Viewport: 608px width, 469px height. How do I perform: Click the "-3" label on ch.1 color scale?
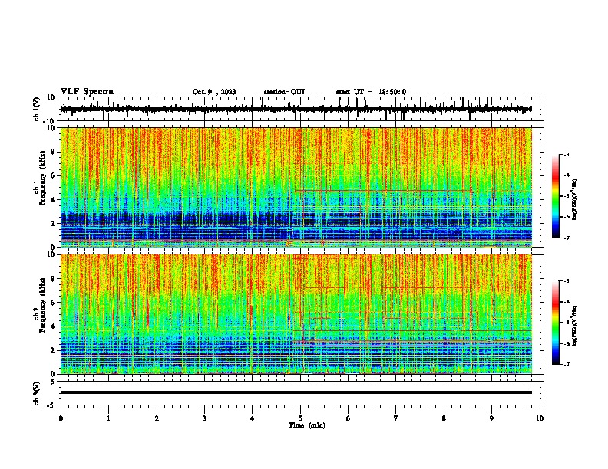tap(567, 154)
